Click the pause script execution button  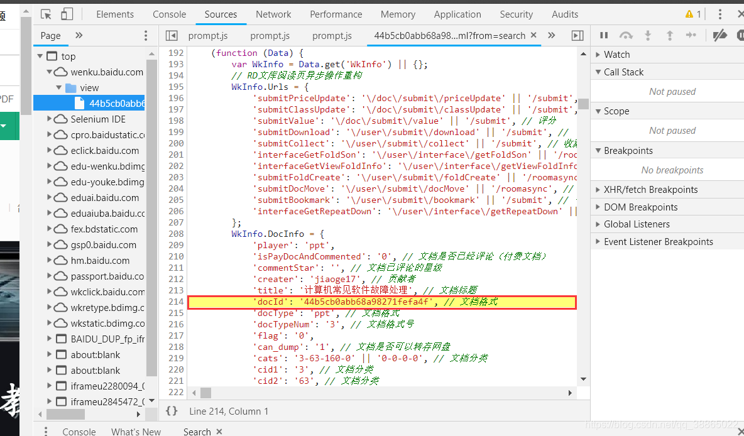point(604,35)
